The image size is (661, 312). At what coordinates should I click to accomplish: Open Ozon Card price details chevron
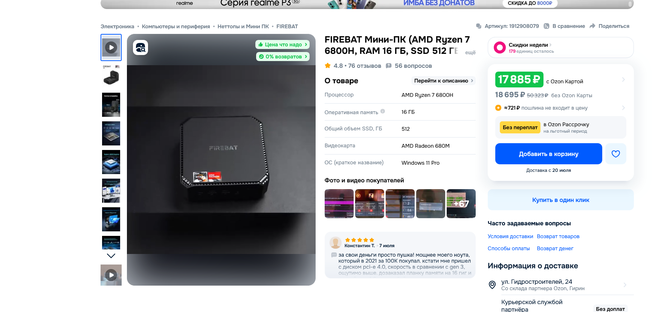(x=623, y=80)
